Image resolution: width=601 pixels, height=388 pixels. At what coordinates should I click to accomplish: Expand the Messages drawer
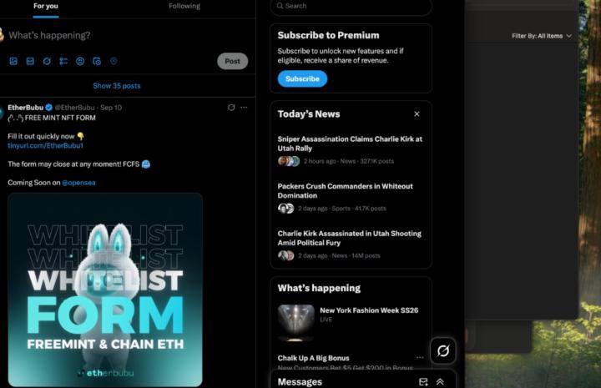tap(440, 382)
